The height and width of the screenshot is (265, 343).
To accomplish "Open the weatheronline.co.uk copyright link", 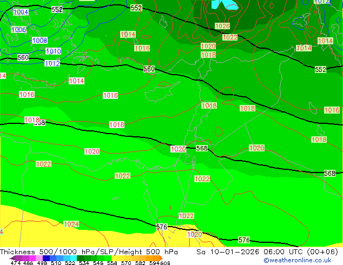I will pyautogui.click(x=298, y=260).
